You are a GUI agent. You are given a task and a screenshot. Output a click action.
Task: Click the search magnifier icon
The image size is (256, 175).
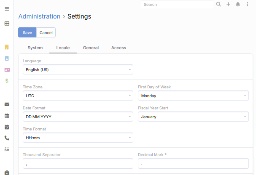pyautogui.click(x=218, y=5)
